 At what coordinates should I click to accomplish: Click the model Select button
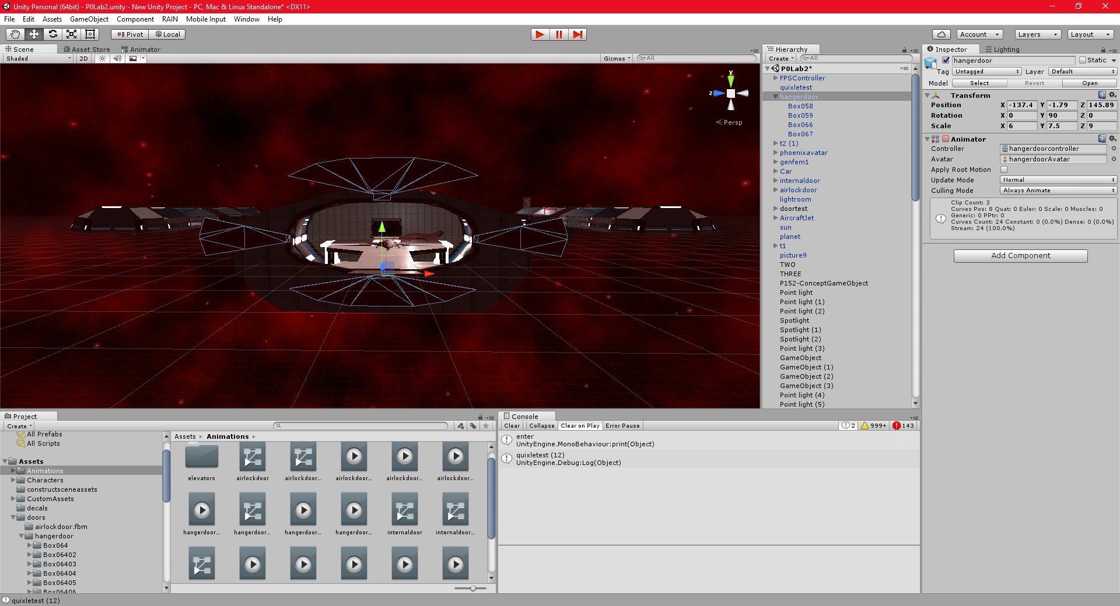[x=979, y=83]
